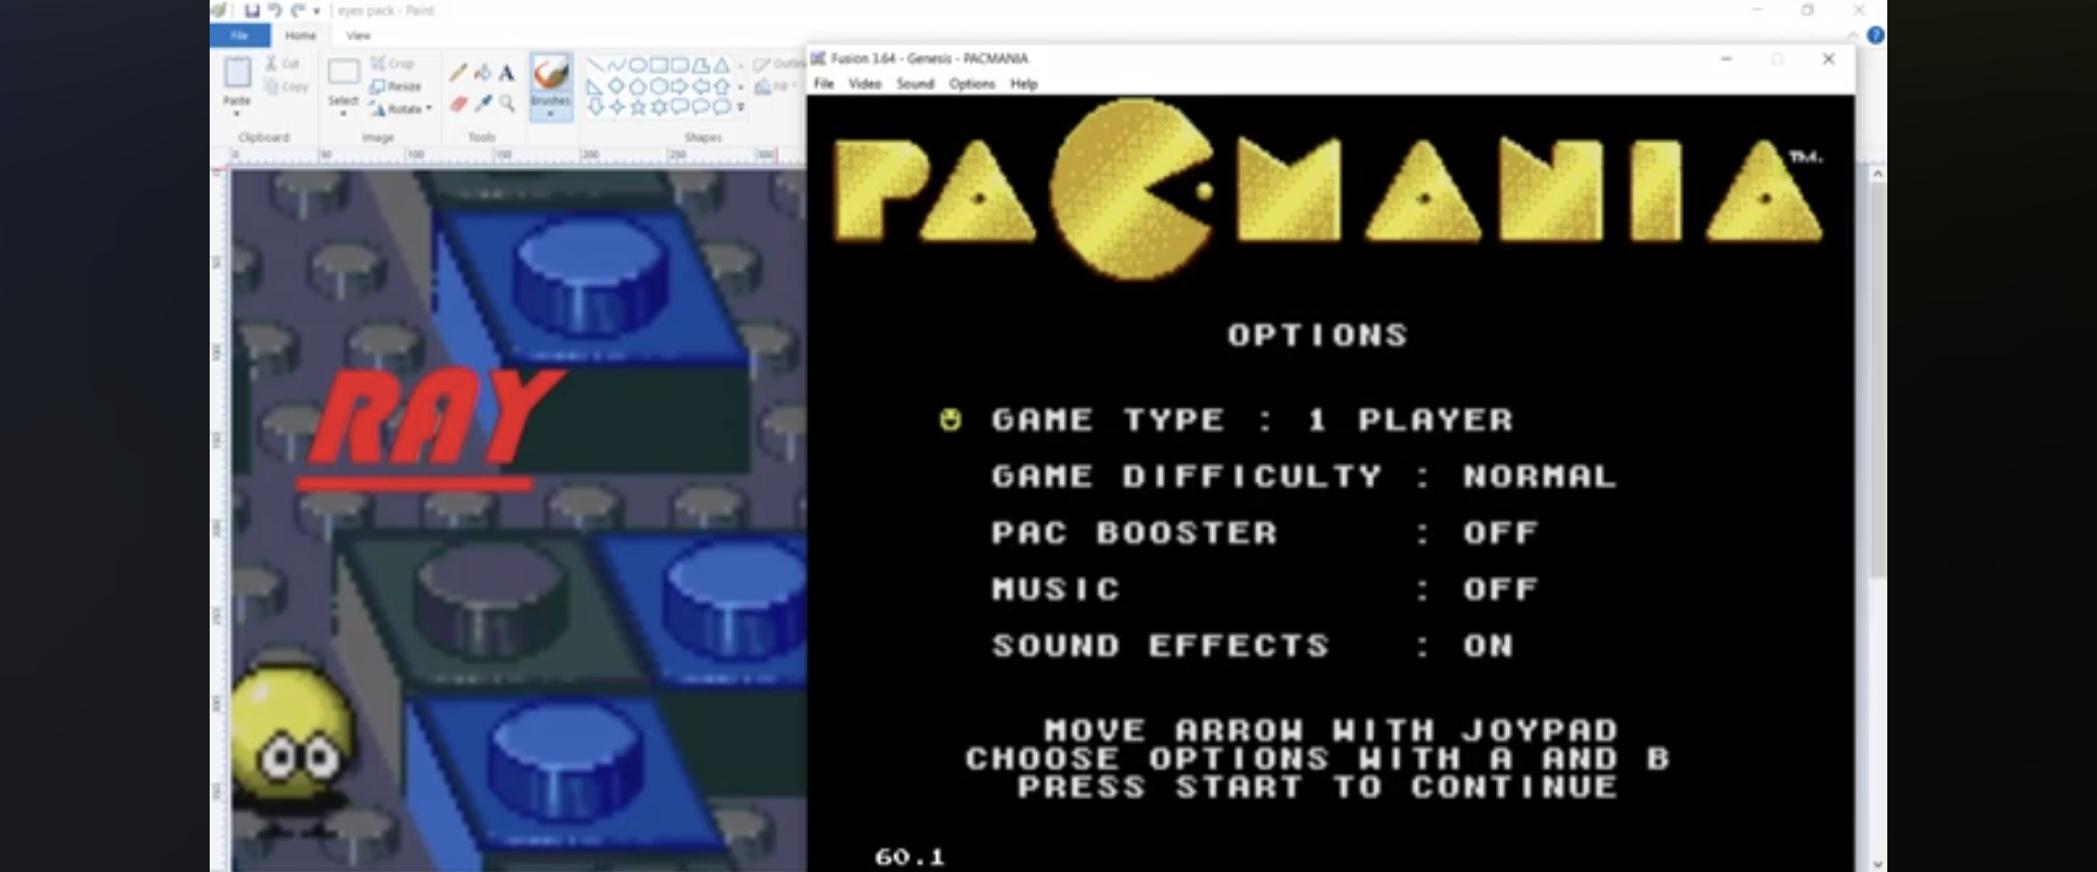Click Paint's vertical scrollbar thumb
This screenshot has height=872, width=2097.
click(x=1877, y=380)
